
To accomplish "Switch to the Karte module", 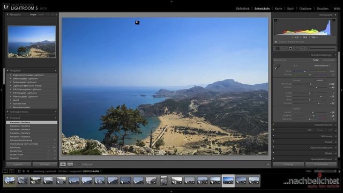I will click(278, 9).
